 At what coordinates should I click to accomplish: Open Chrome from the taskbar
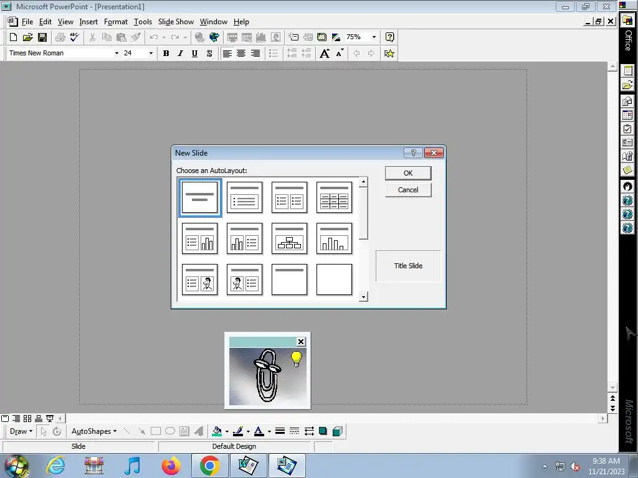tap(209, 466)
